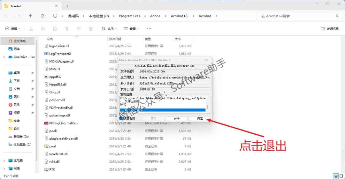Click 退出 button in patch dialog
Image resolution: width=345 pixels, height=179 pixels.
tap(200, 118)
